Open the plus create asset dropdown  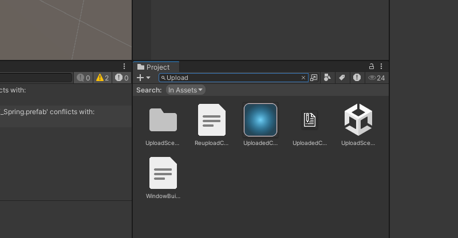click(x=144, y=78)
